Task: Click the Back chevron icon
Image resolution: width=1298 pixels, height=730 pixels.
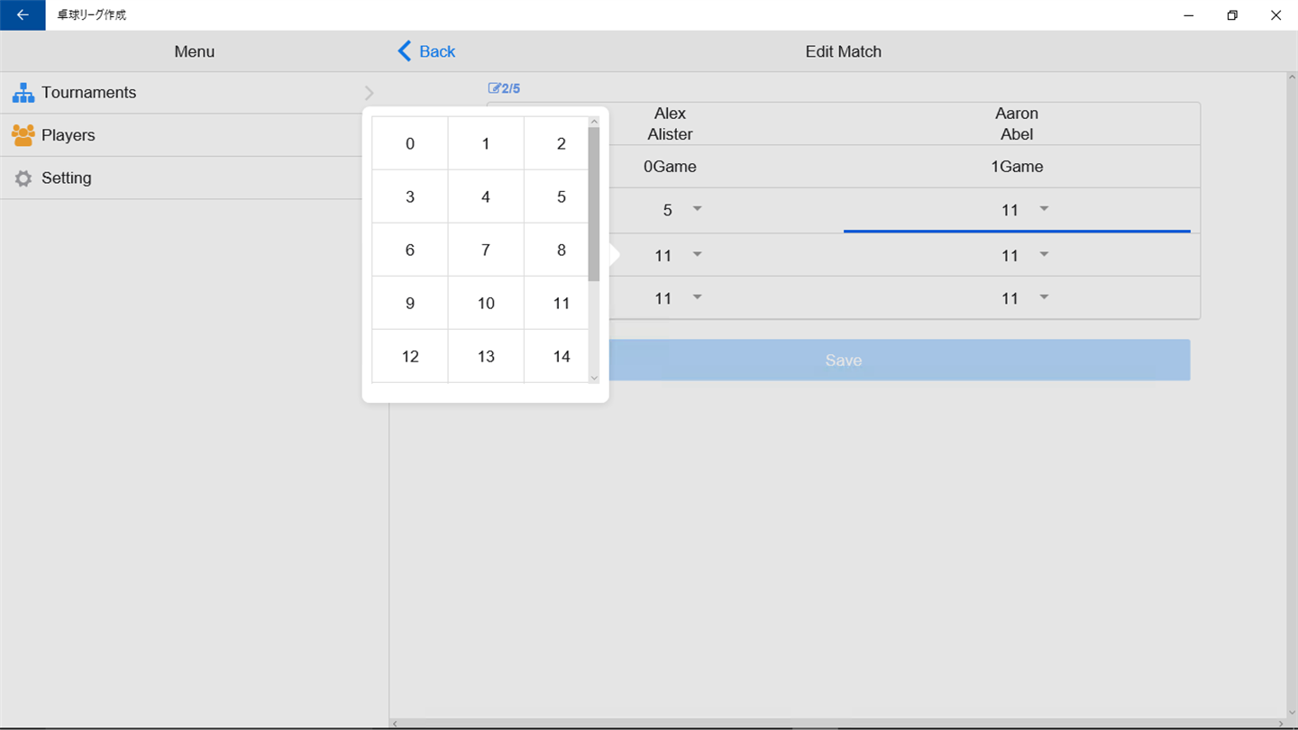Action: tap(405, 51)
